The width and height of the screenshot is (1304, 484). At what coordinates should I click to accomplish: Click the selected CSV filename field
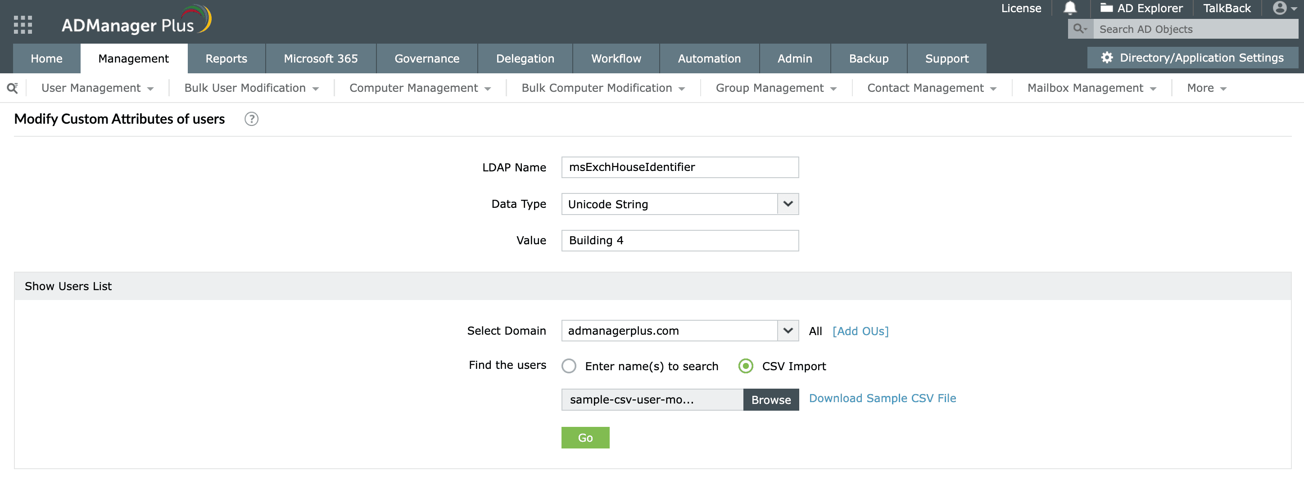[652, 399]
